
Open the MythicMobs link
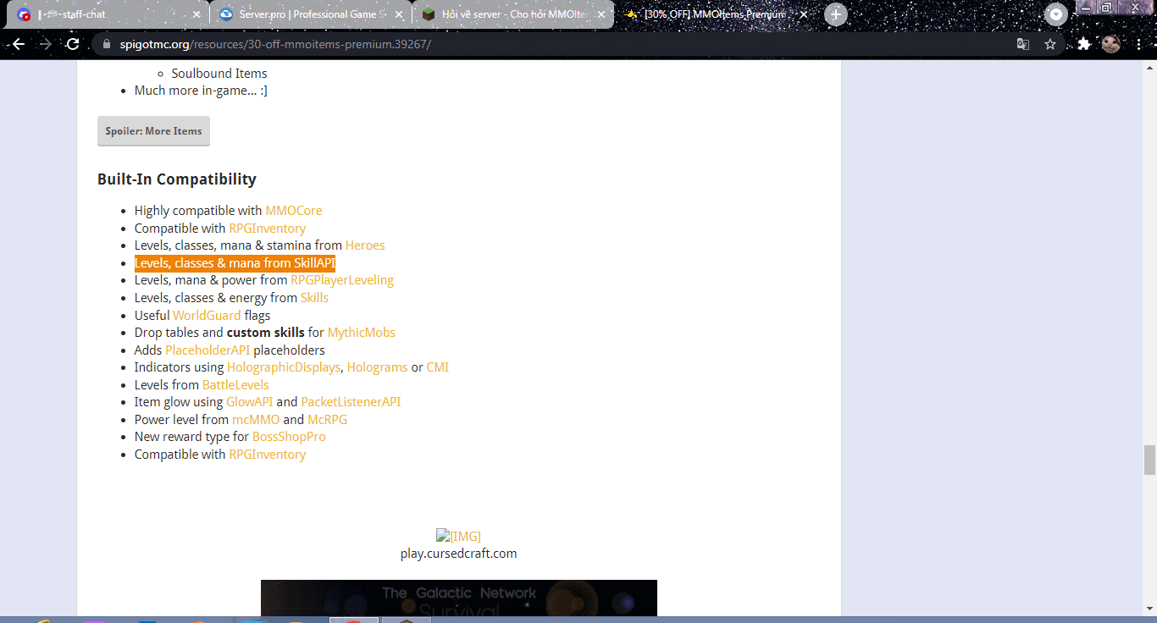[x=362, y=333]
